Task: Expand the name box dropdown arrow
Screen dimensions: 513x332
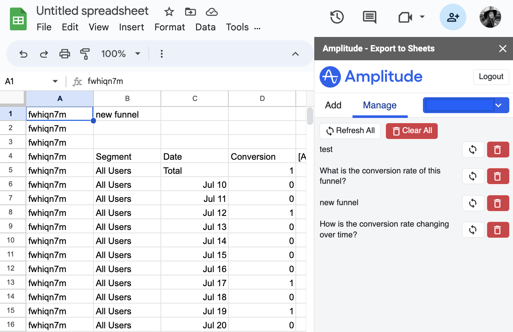Action: (x=55, y=81)
